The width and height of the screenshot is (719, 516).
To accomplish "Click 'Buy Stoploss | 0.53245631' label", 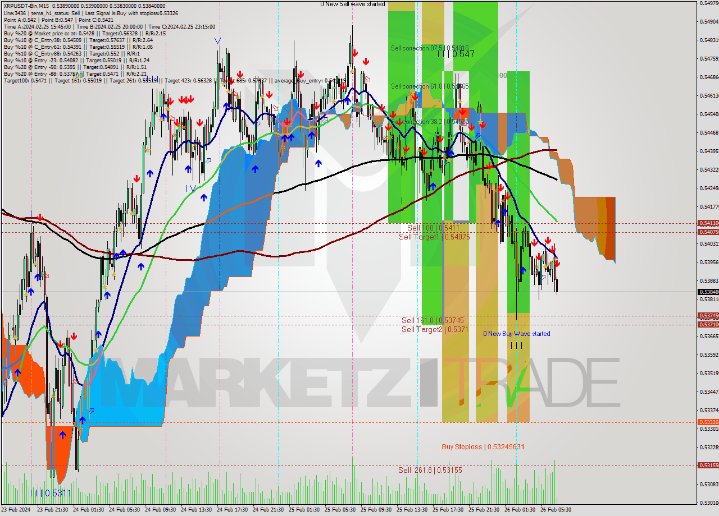I will pos(483,447).
